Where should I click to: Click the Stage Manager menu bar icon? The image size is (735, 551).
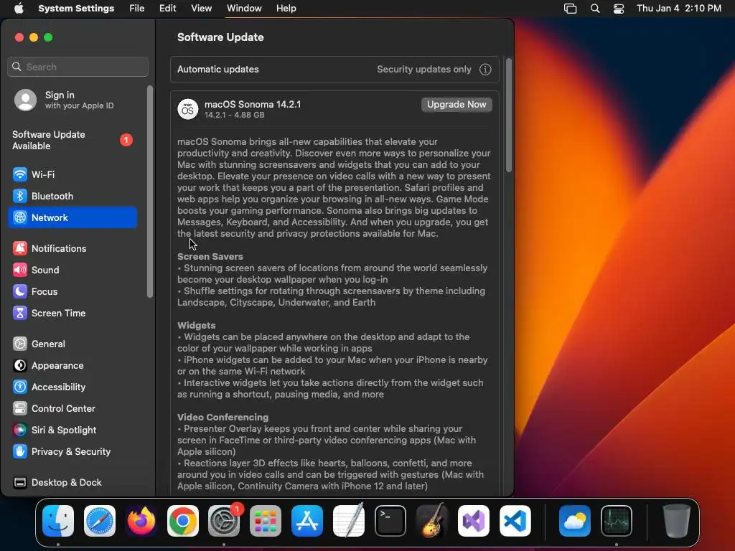pos(570,9)
